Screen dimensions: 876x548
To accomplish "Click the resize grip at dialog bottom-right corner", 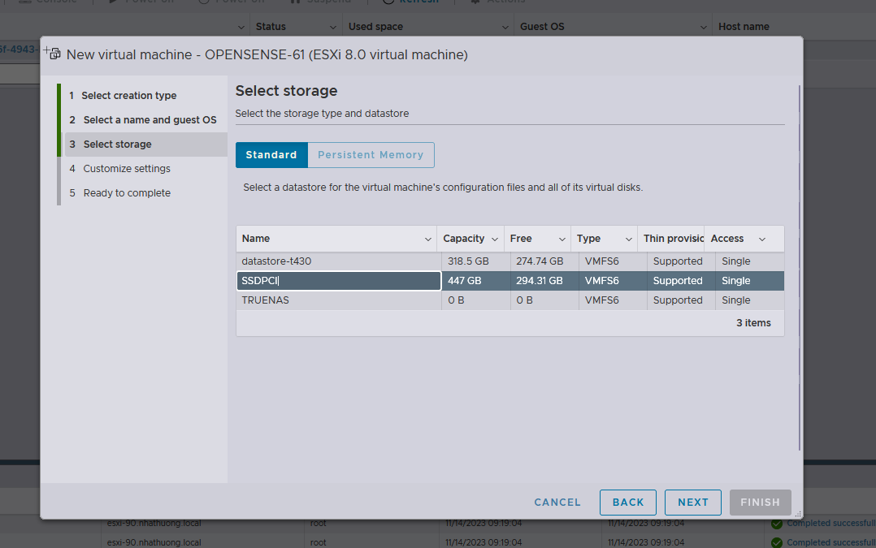I will coord(797,513).
